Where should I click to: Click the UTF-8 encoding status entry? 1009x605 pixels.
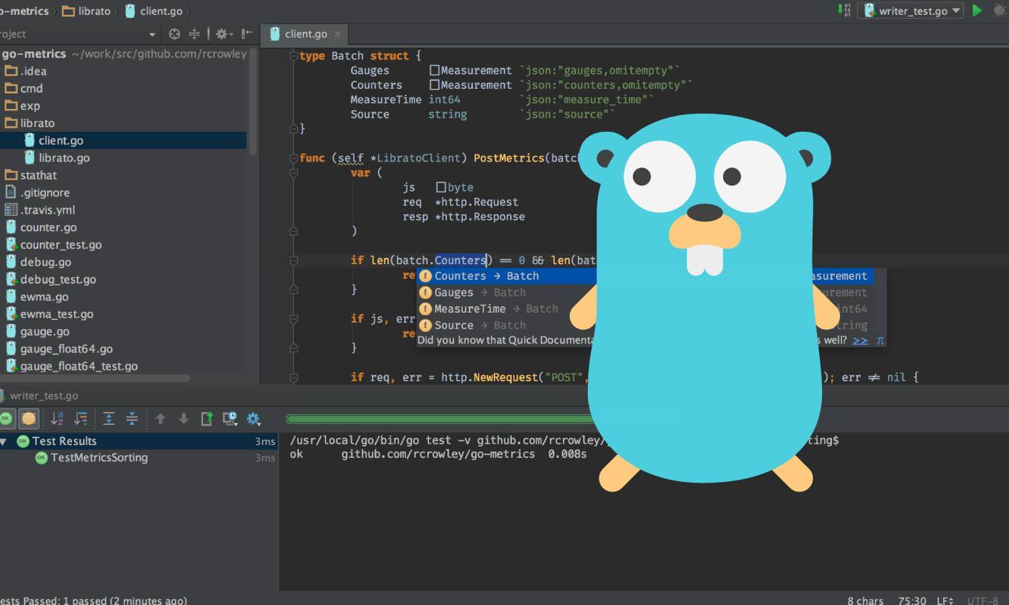pos(982,600)
